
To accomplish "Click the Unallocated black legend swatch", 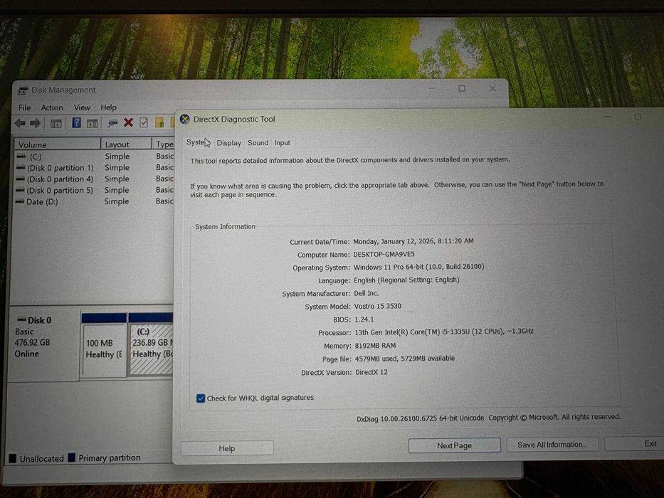I will pyautogui.click(x=13, y=458).
